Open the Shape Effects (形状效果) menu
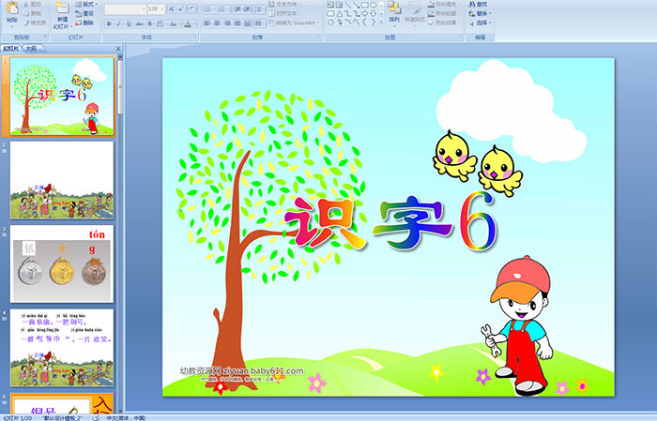This screenshot has height=421, width=657. pyautogui.click(x=445, y=23)
